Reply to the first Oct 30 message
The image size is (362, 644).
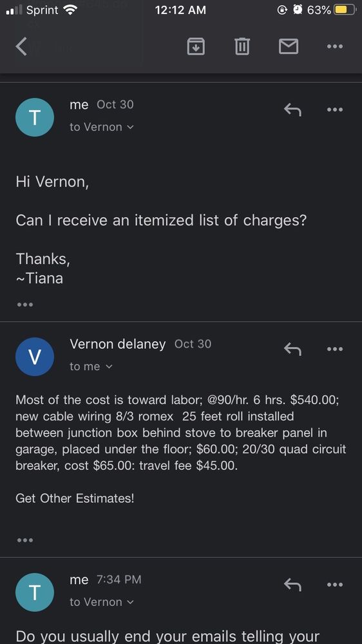point(292,109)
